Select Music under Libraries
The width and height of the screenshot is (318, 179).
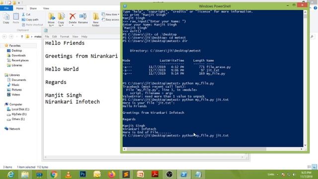[x=15, y=85]
